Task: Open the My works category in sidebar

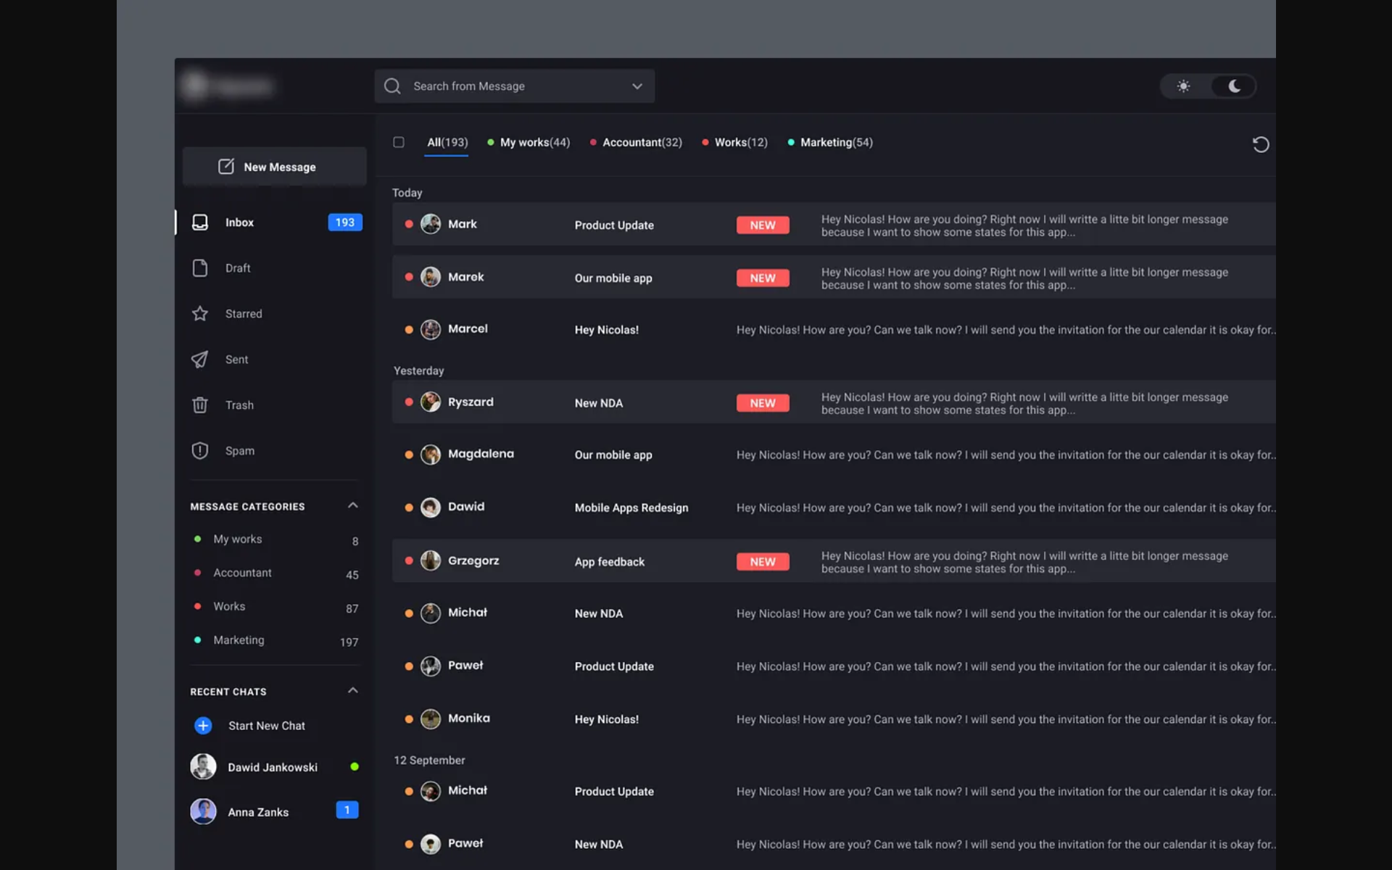Action: point(275,539)
